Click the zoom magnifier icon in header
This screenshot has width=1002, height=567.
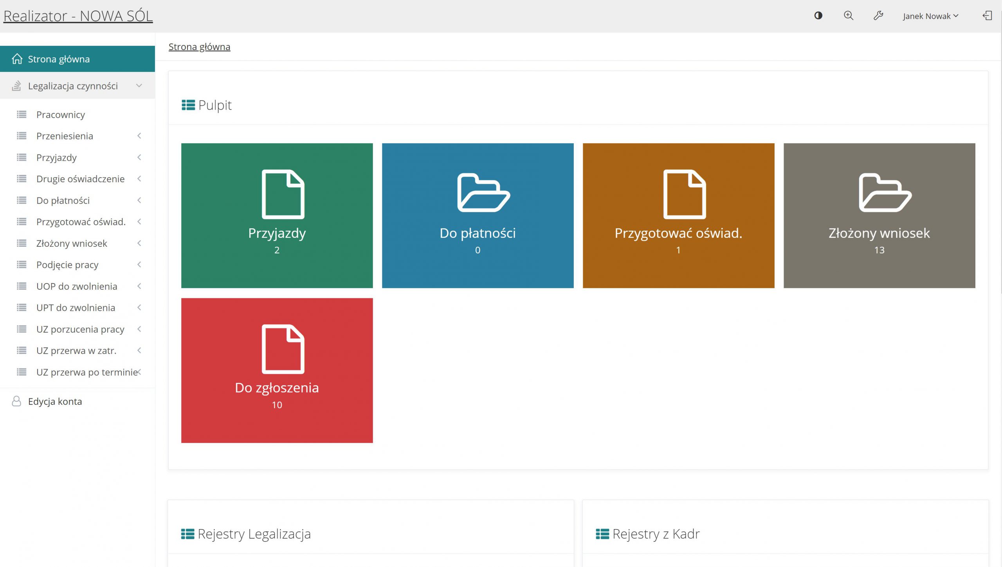[848, 16]
